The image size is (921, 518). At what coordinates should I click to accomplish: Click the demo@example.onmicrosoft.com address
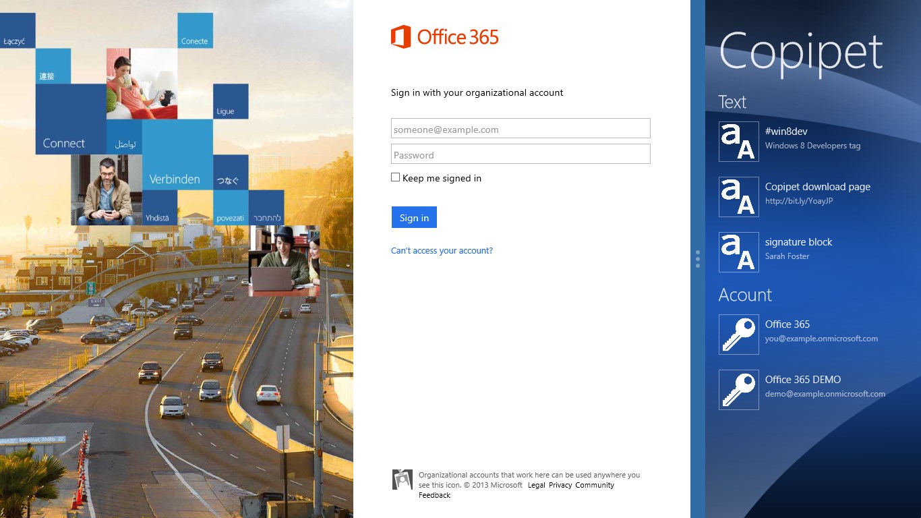pyautogui.click(x=825, y=394)
